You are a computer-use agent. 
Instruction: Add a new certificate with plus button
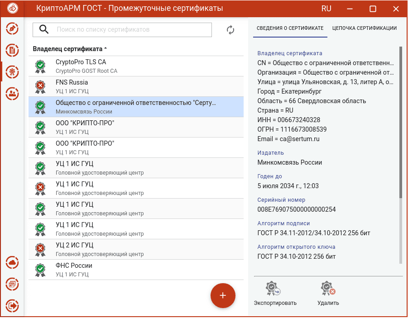pos(223,296)
